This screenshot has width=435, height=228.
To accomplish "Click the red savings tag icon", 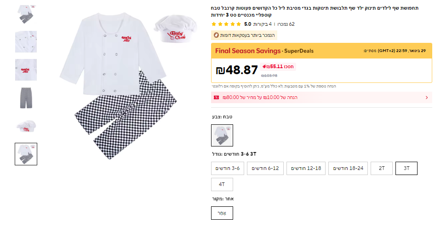I will click(x=264, y=66).
